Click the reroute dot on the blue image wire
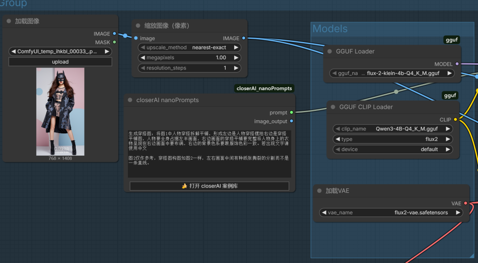 tap(125, 36)
